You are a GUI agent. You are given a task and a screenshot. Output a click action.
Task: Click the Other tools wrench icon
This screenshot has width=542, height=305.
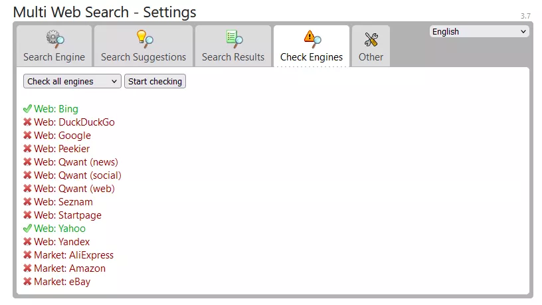tap(371, 39)
